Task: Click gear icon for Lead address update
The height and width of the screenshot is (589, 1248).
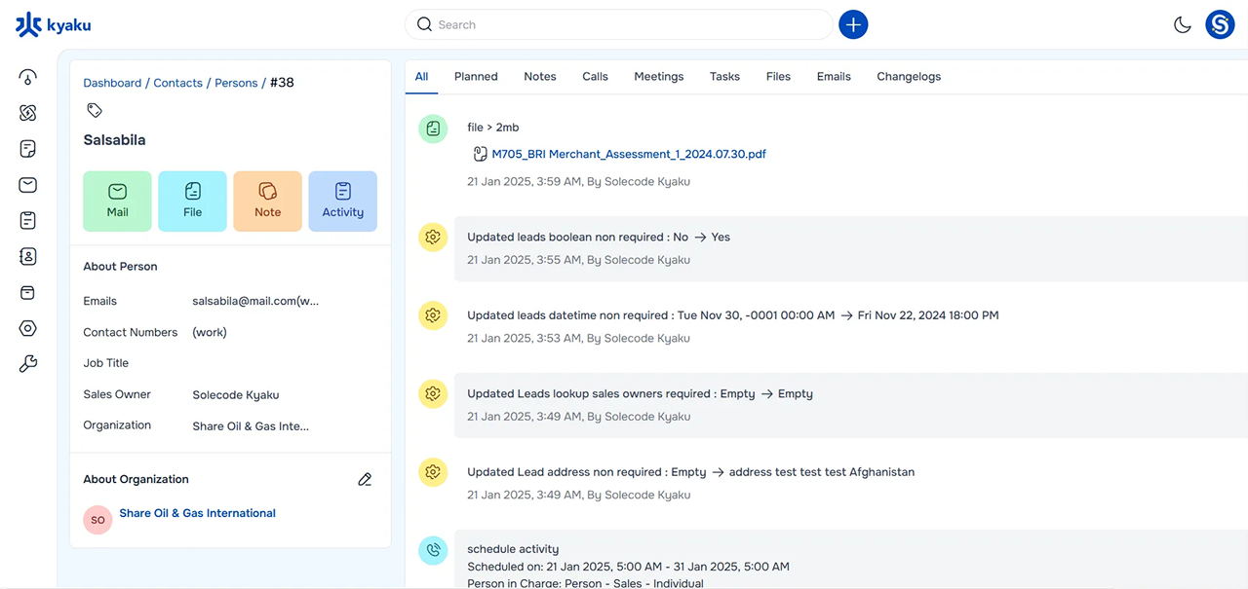Action: click(433, 472)
